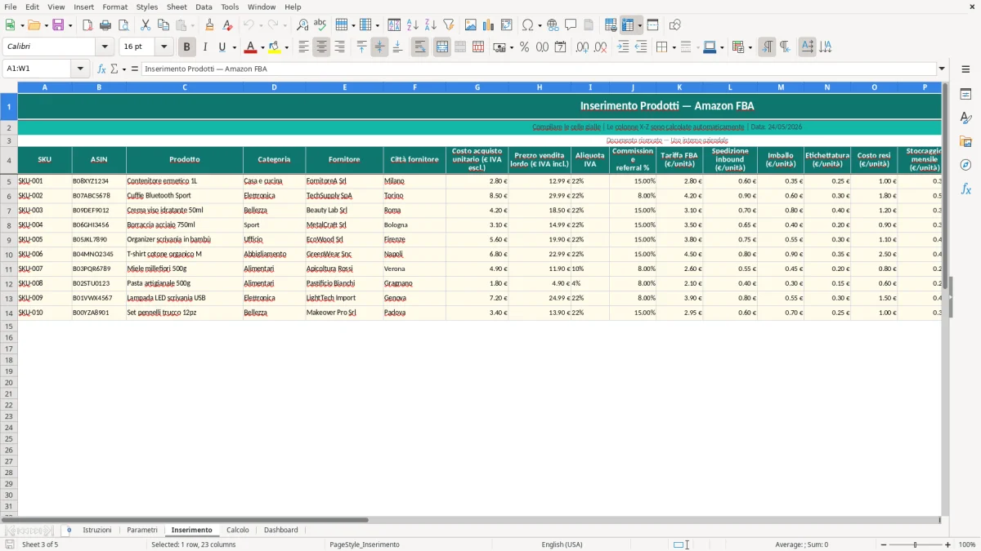Click the Select All corner button
The height and width of the screenshot is (551, 981).
(9, 87)
